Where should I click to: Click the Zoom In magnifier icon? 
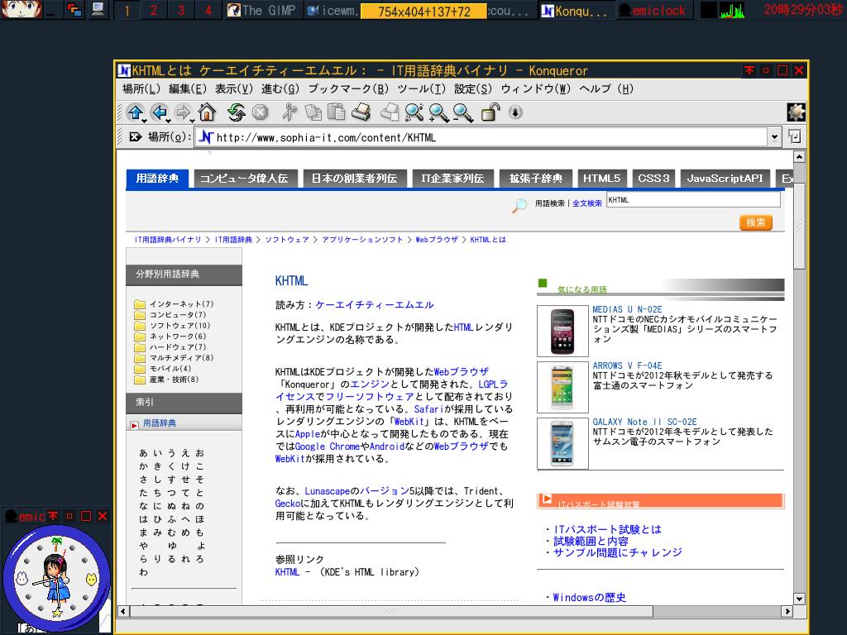[x=438, y=112]
